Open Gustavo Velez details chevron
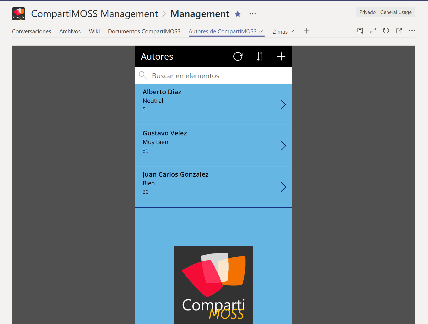428x324 pixels. 283,146
